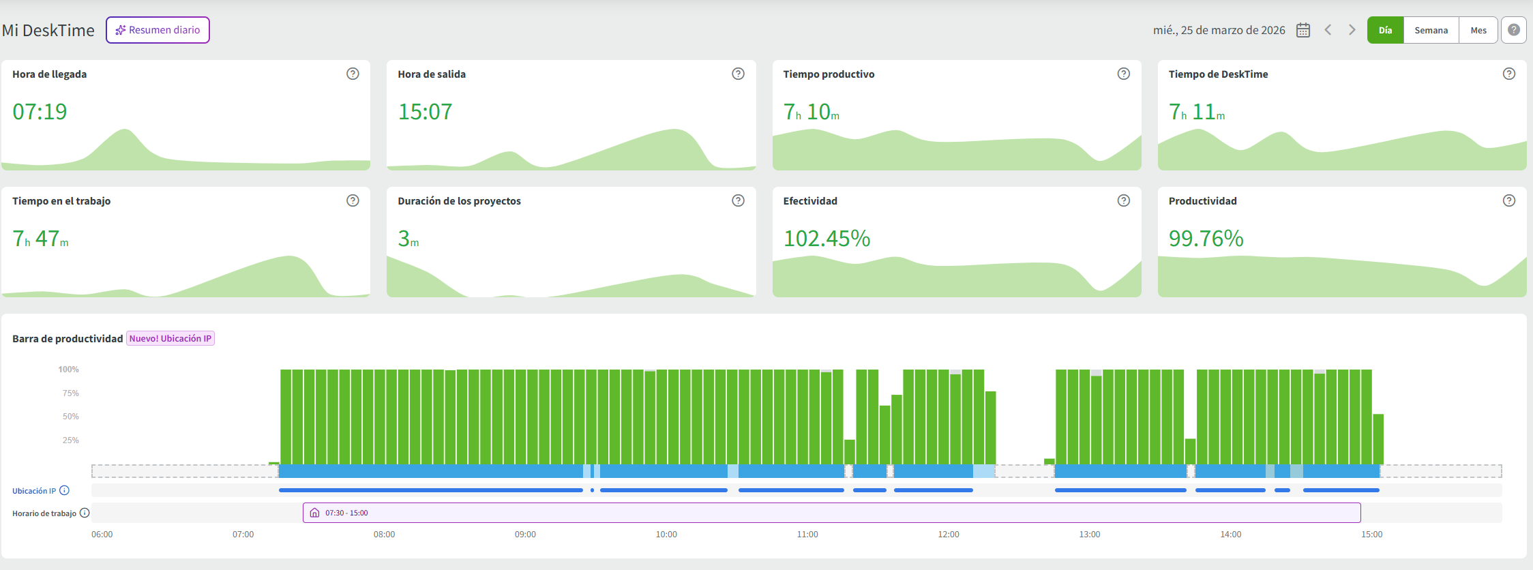This screenshot has height=570, width=1533.
Task: Click the help icon on Efectividad card
Action: click(1123, 200)
